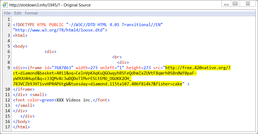Open the File menu
Viewport: 258px width, 134px height.
[7, 13]
